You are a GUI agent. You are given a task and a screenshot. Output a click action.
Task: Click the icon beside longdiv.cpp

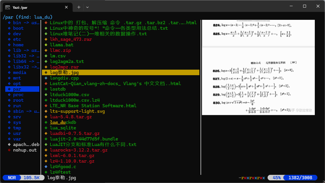click(x=46, y=78)
